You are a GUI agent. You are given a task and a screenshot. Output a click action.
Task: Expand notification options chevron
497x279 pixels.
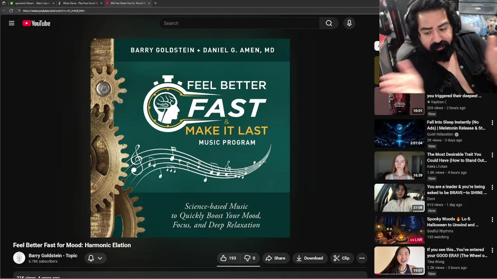(100, 258)
